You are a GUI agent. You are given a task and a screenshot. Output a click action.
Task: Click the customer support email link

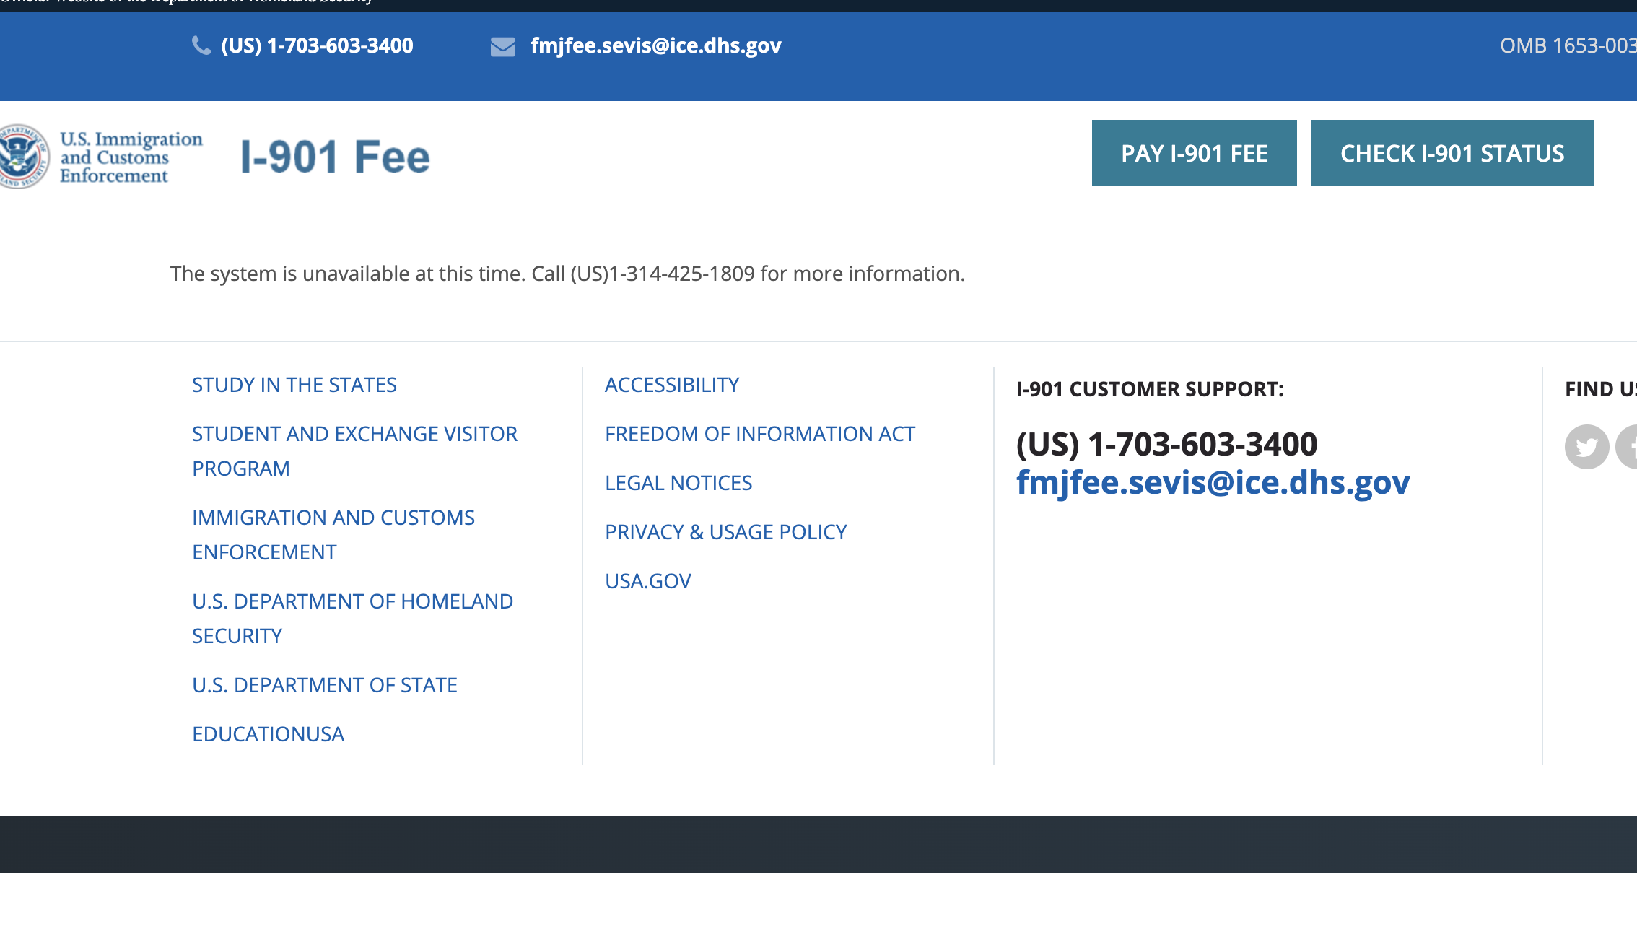1213,482
